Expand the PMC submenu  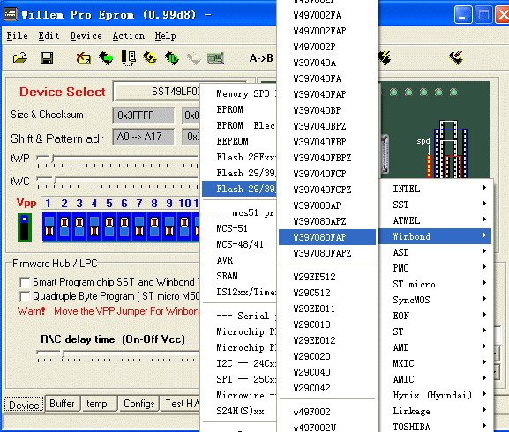pyautogui.click(x=436, y=268)
